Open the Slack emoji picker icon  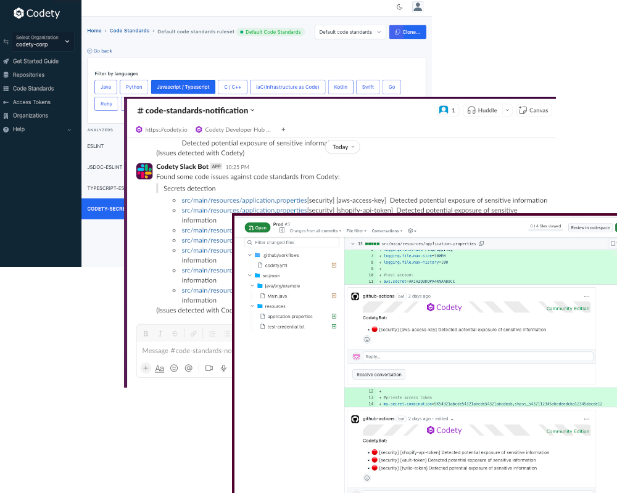coord(174,369)
